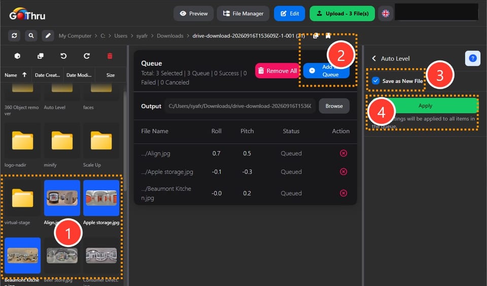487x286 pixels.
Task: Click the GoThru logo
Action: click(27, 14)
